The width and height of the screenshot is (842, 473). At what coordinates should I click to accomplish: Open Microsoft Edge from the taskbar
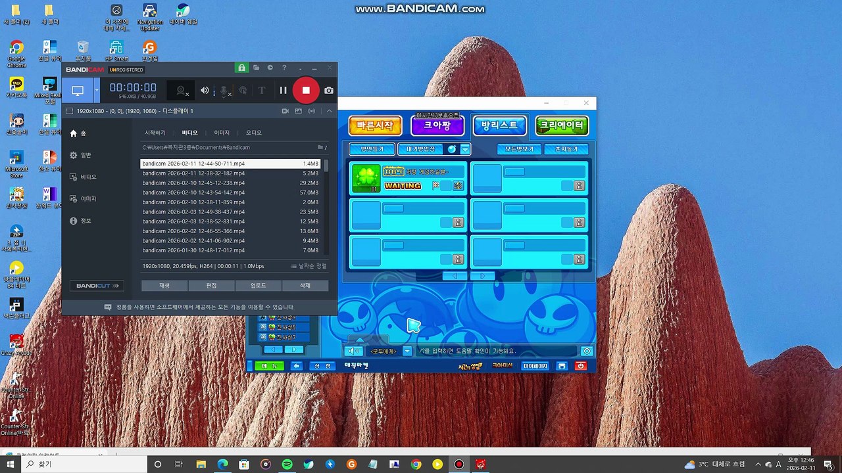click(222, 464)
